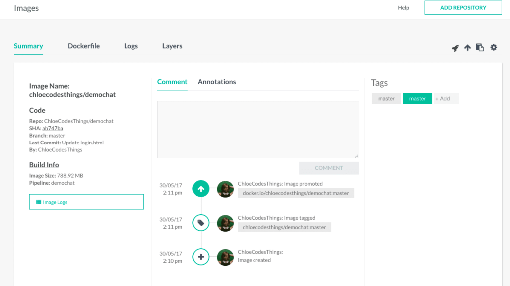This screenshot has width=510, height=286.
Task: Open the Logs tab
Action: tap(131, 46)
